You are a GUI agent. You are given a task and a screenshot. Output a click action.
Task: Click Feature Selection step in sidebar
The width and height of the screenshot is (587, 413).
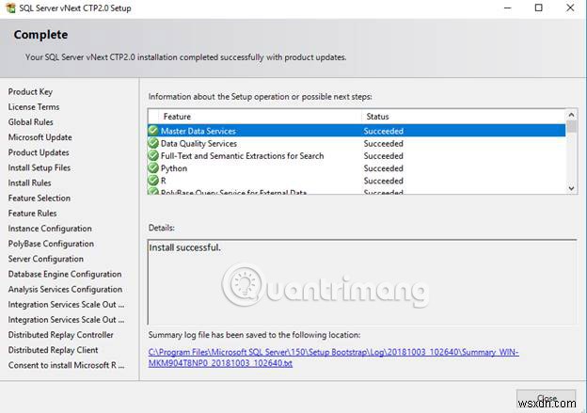(x=40, y=199)
